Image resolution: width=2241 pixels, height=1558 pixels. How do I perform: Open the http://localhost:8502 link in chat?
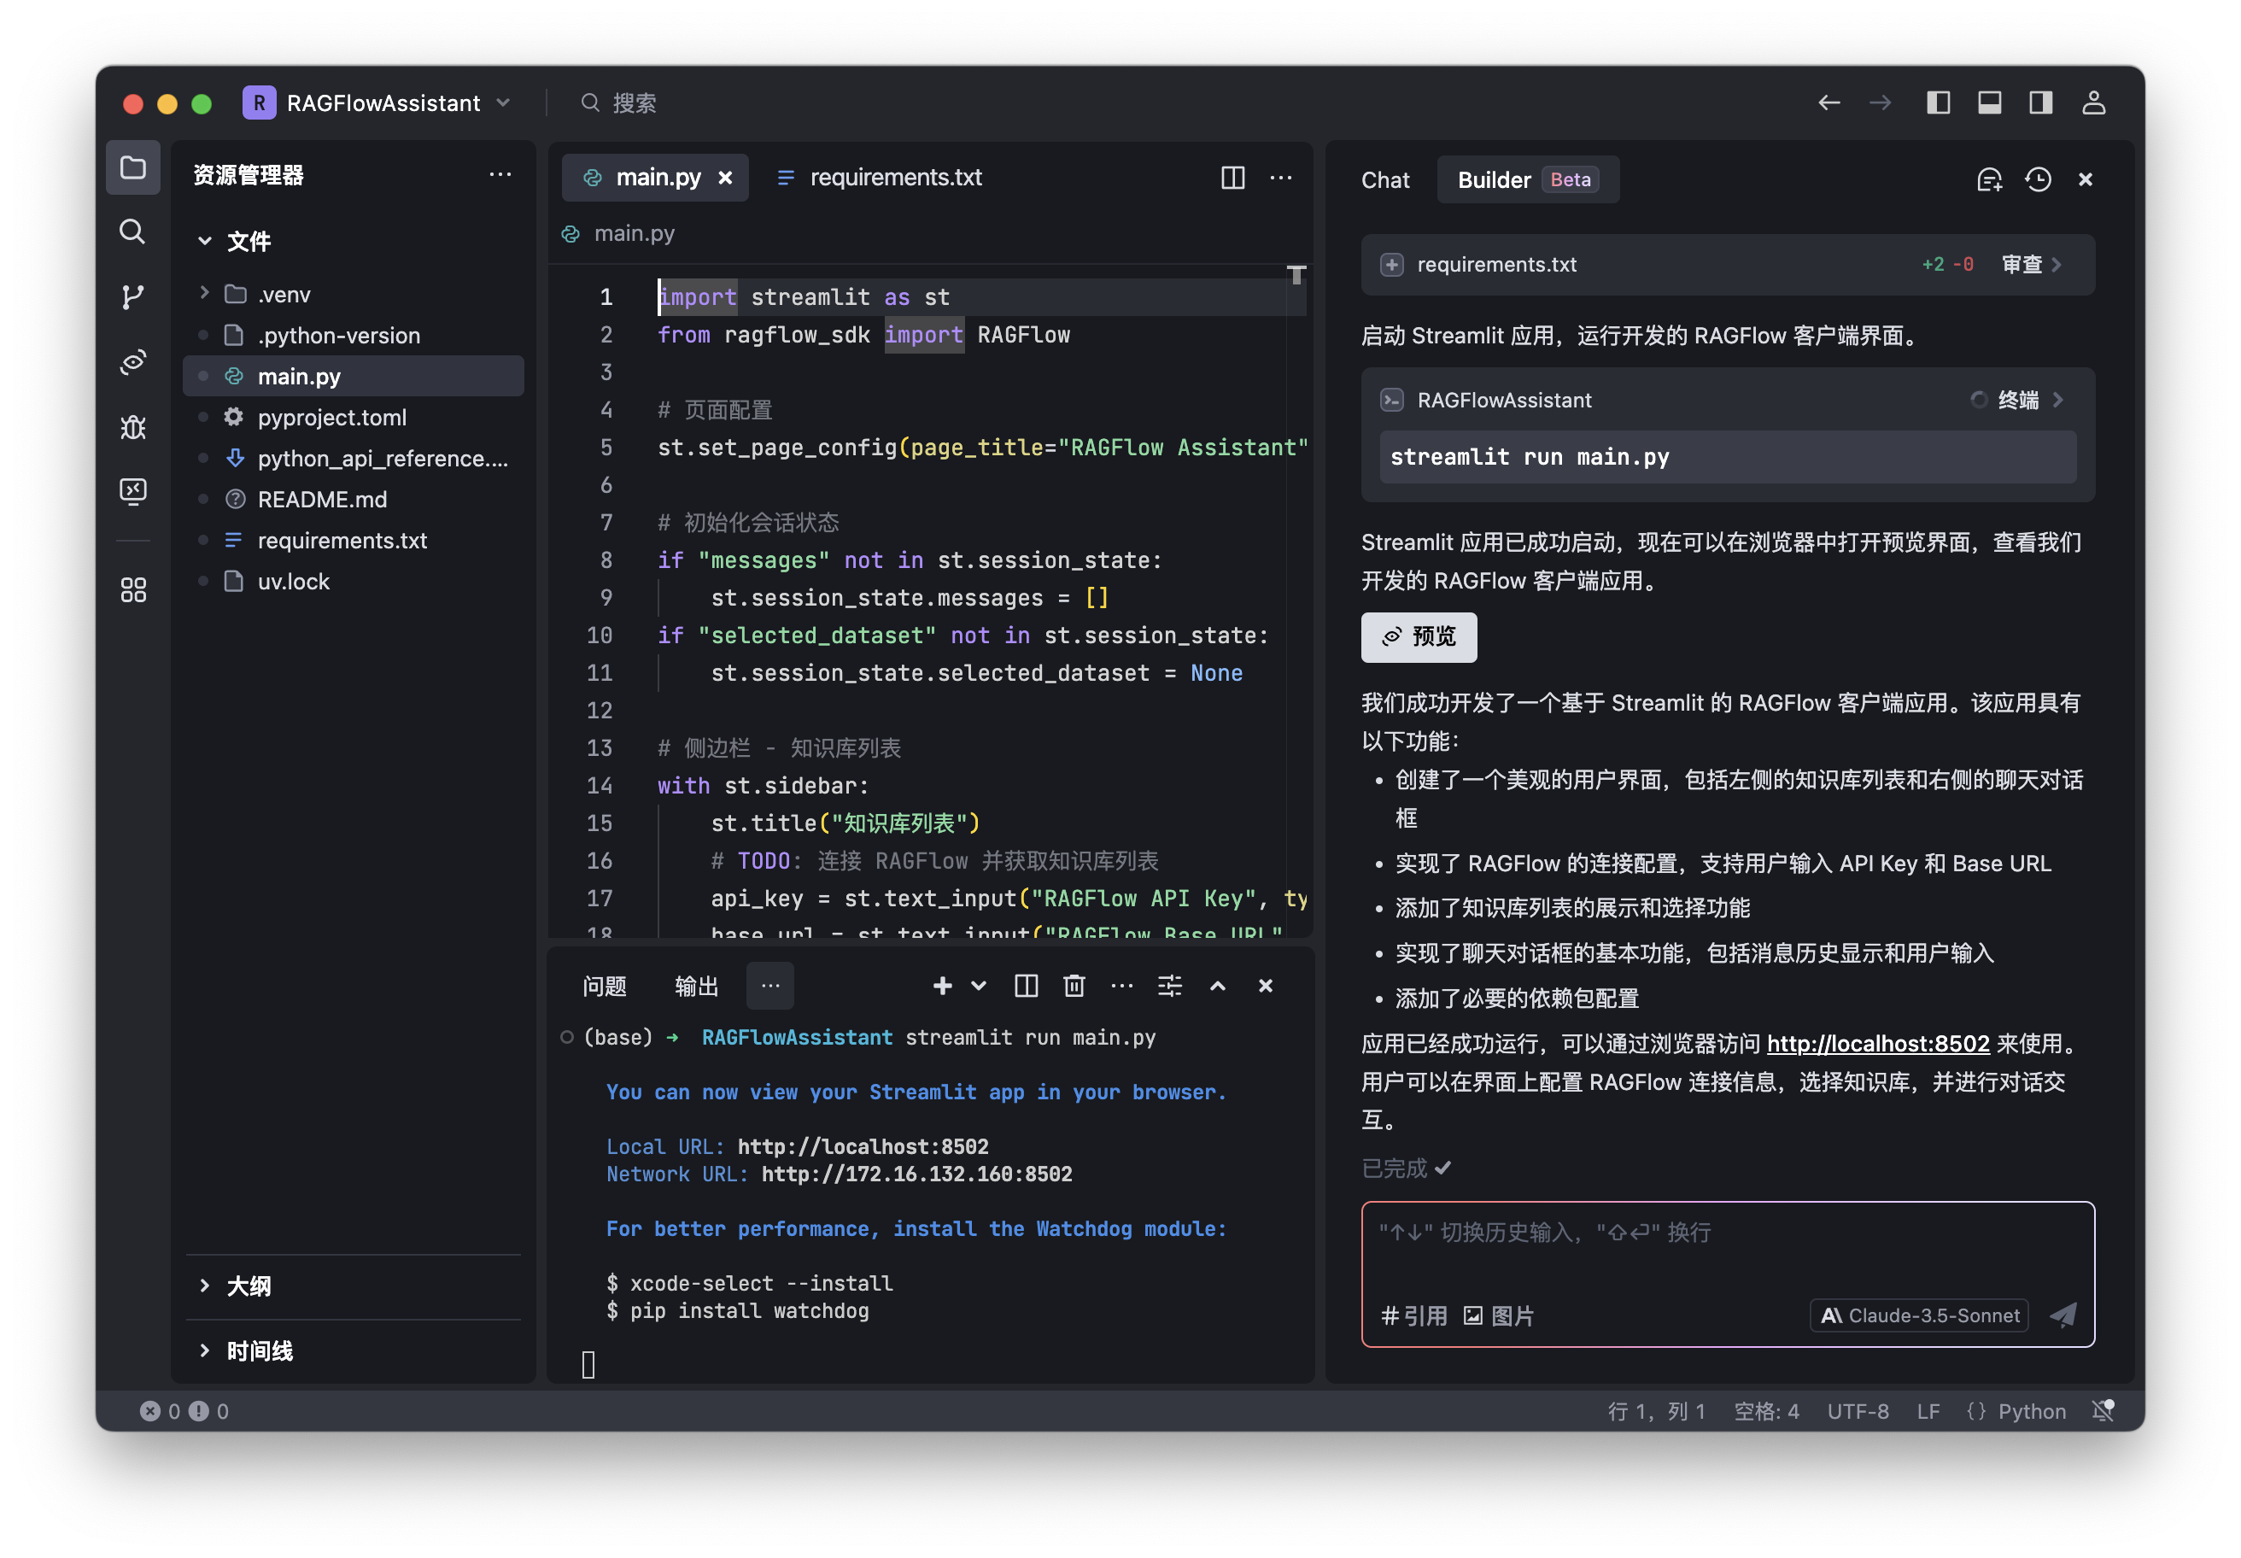point(1877,1044)
